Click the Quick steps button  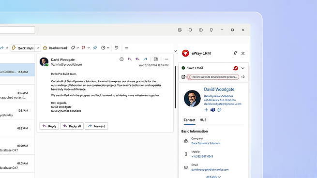coord(23,48)
